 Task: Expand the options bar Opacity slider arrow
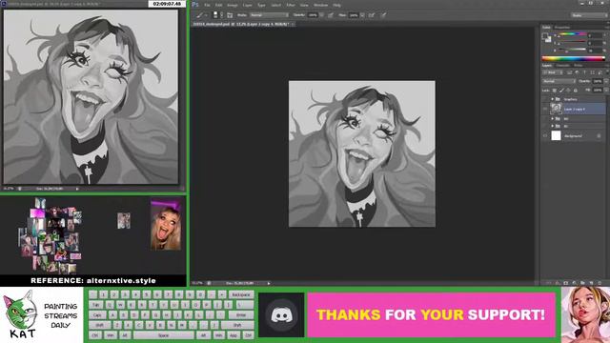coord(322,15)
